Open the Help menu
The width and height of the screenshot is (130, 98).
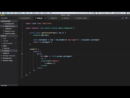[51, 13]
